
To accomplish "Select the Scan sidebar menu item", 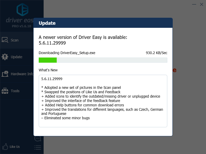I will point(17,40).
